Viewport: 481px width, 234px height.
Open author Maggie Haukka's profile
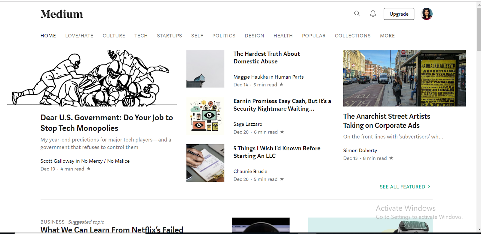(251, 77)
